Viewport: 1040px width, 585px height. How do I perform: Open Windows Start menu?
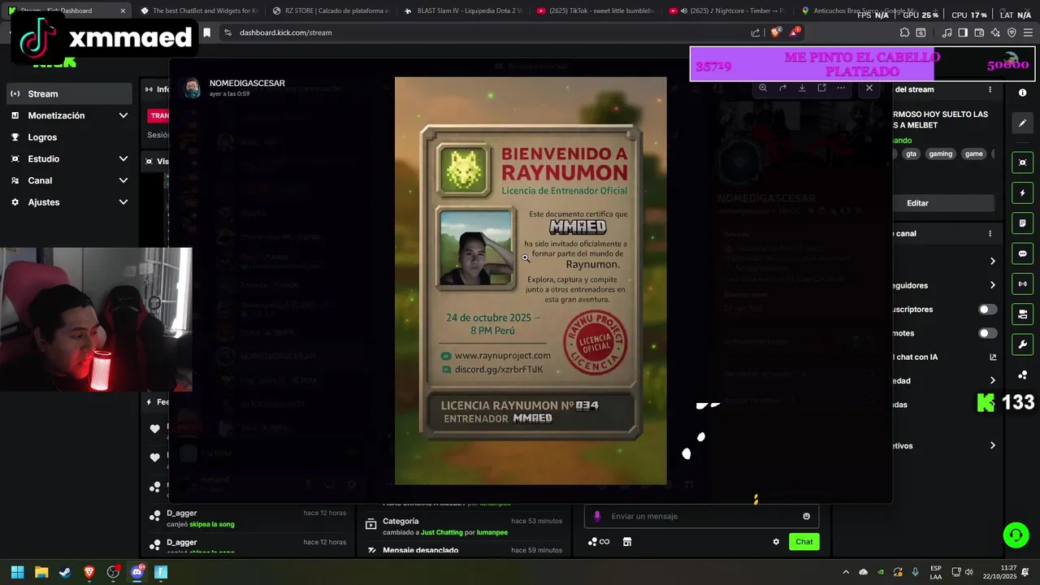click(17, 572)
